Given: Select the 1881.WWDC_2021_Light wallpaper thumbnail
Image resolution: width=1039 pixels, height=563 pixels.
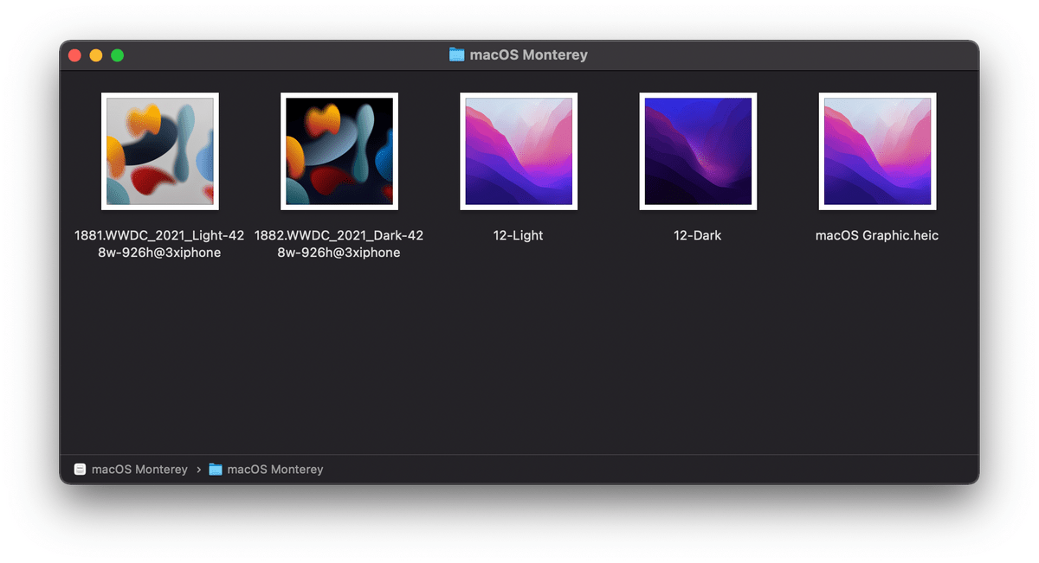Looking at the screenshot, I should pos(160,151).
